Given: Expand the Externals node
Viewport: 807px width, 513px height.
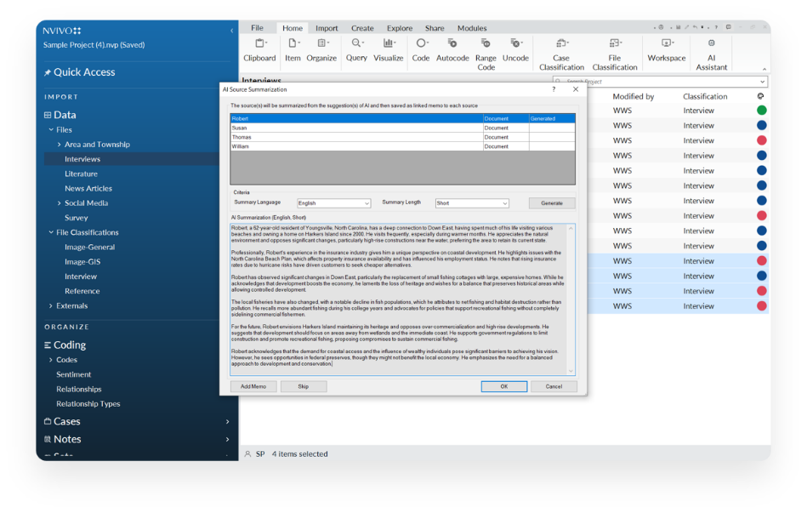Looking at the screenshot, I should 51,306.
